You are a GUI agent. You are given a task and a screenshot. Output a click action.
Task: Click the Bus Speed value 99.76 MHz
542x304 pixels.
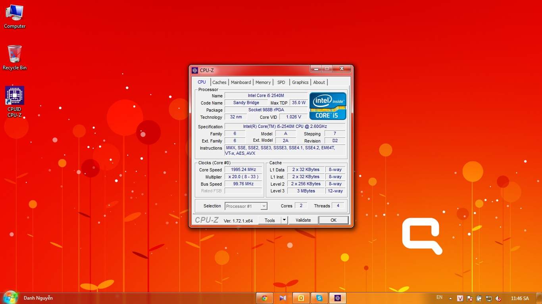244,184
